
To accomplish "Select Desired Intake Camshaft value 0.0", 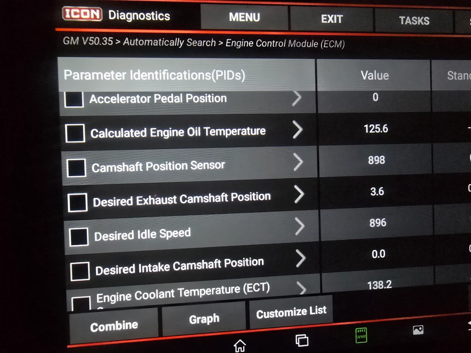I will (x=379, y=254).
